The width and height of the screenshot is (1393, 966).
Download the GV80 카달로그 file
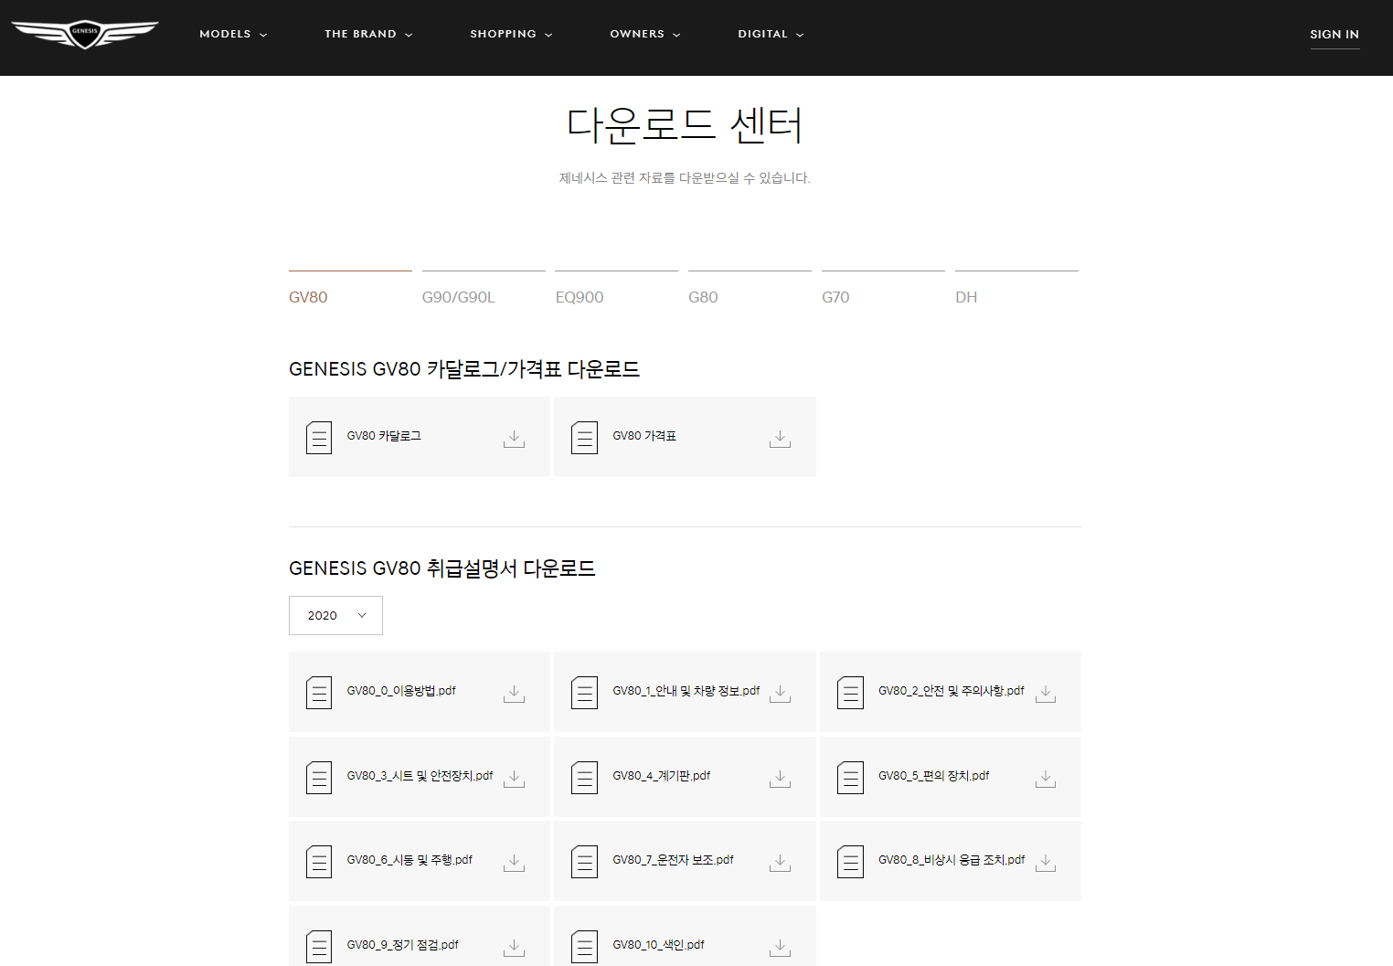(x=514, y=439)
